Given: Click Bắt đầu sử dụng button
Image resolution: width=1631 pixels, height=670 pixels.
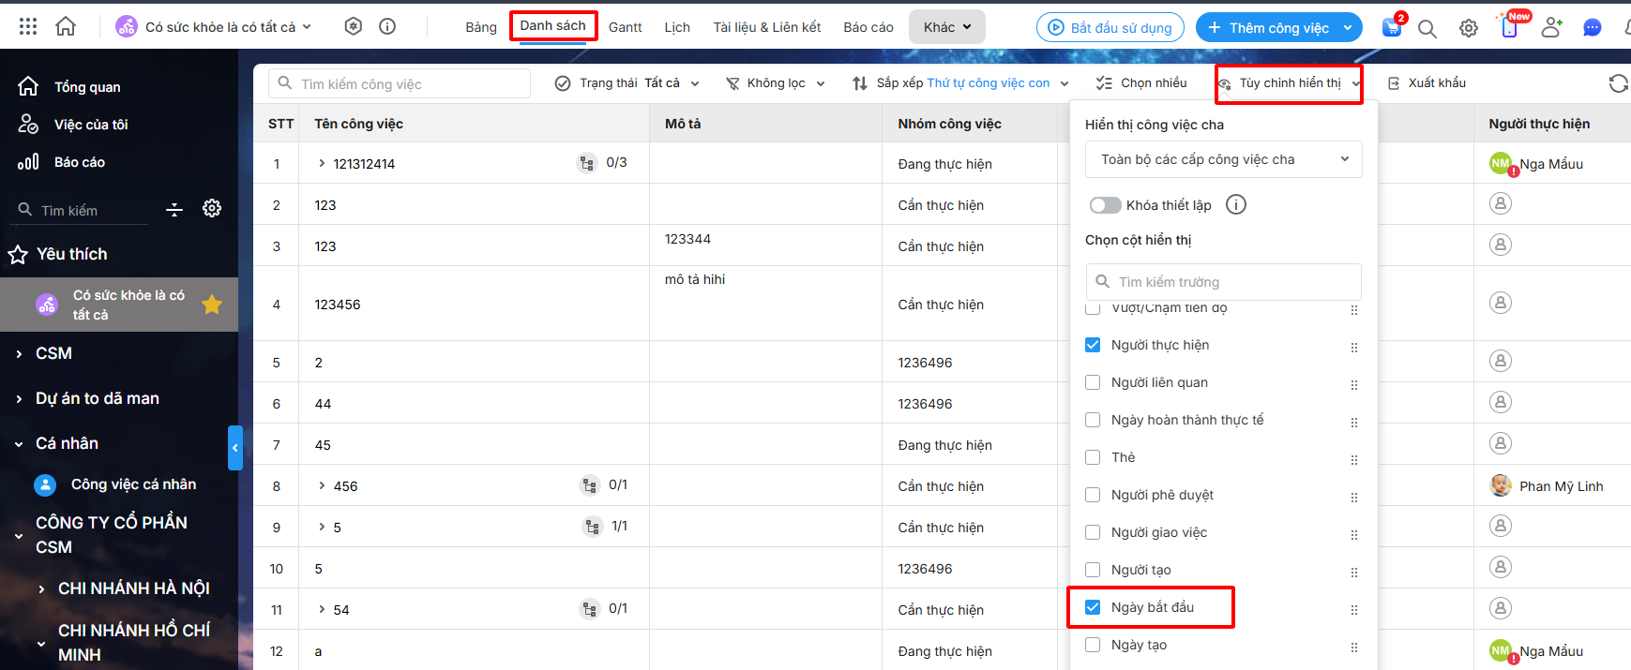Looking at the screenshot, I should pos(1110,28).
